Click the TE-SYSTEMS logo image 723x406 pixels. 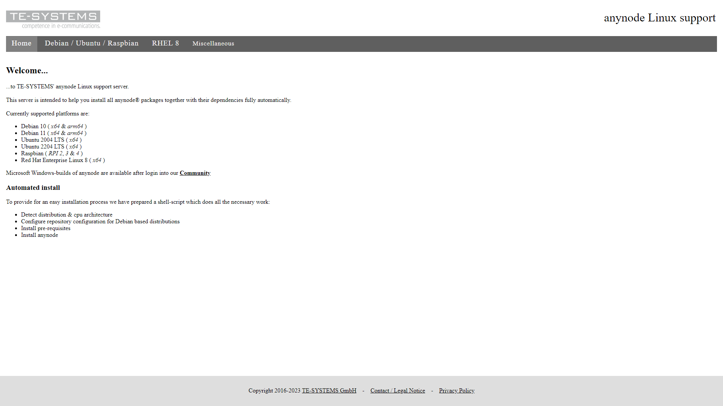click(53, 20)
